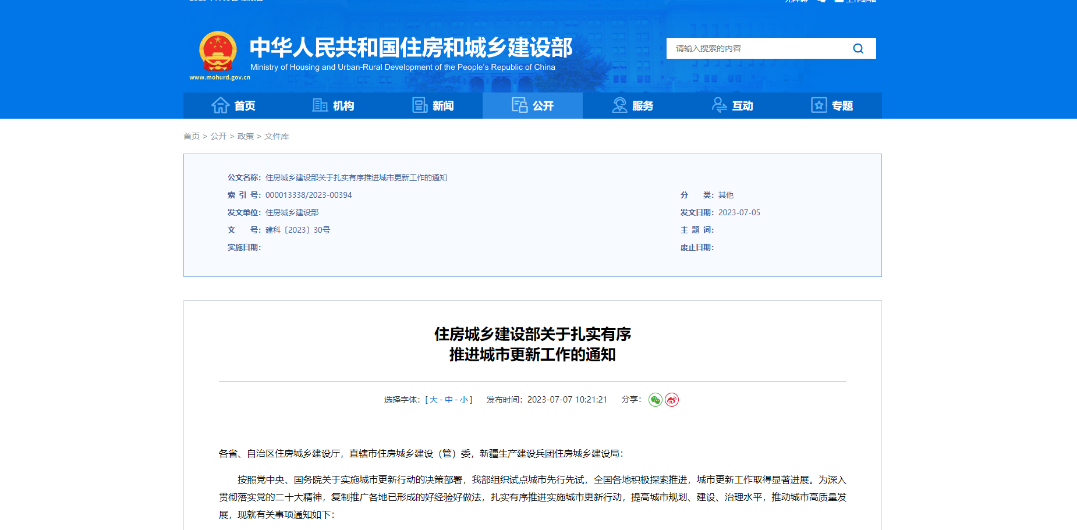Click the national emblem logo
The width and height of the screenshot is (1077, 530).
(218, 51)
